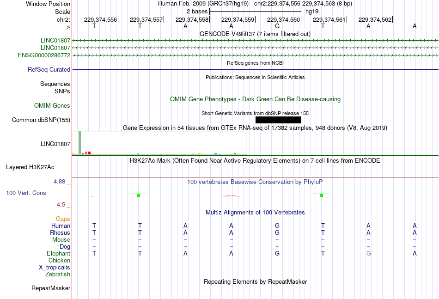Click the GENCODE V49lift37 track title
This screenshot has width=439, height=299.
click(255, 34)
